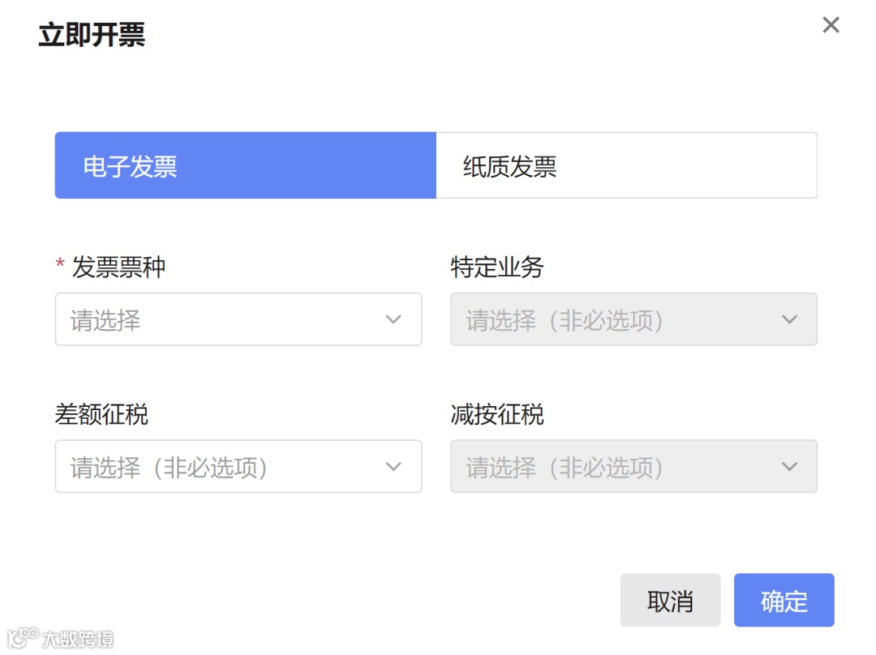Confirm with the 确定 button
Viewport: 876px width, 655px height.
[x=784, y=601]
